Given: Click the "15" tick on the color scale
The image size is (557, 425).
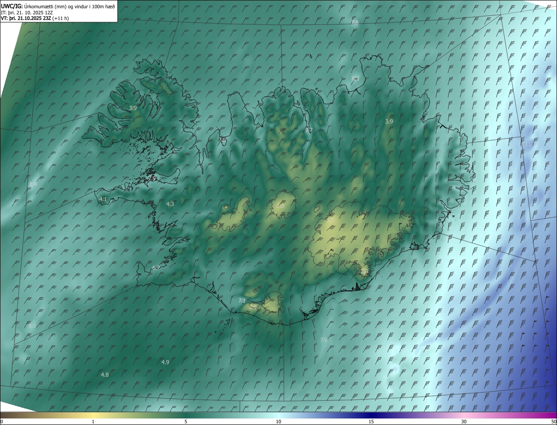Looking at the screenshot, I should tap(371, 422).
